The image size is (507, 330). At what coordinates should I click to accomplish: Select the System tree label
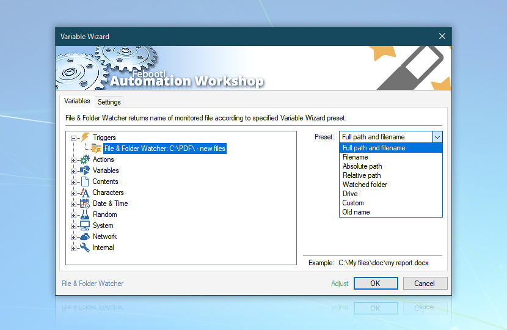click(x=103, y=226)
